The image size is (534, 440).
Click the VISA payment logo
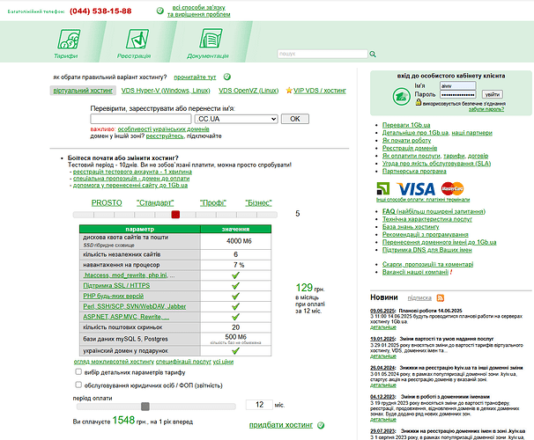click(416, 189)
